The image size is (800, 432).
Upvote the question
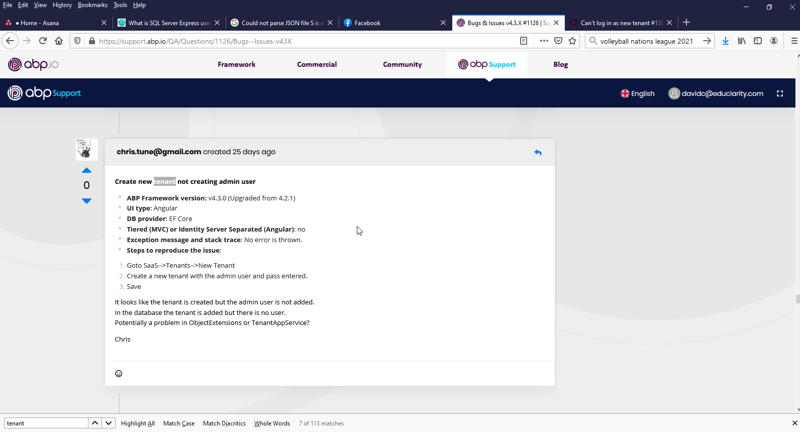86,170
